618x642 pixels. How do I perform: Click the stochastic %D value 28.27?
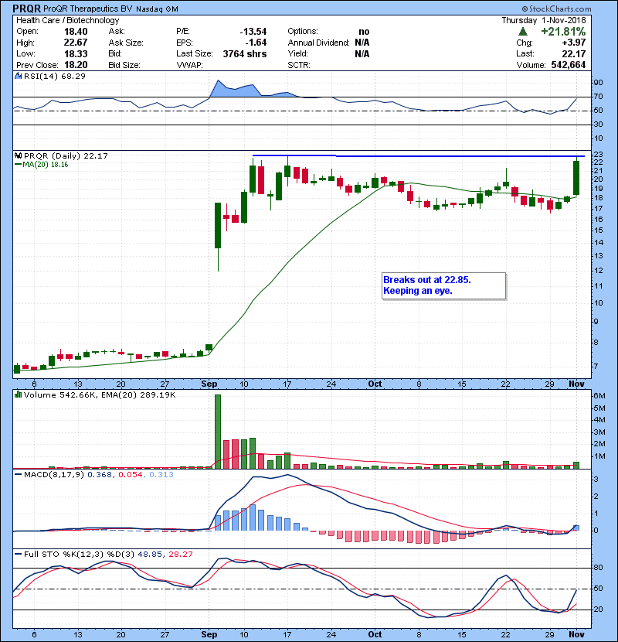click(x=180, y=555)
